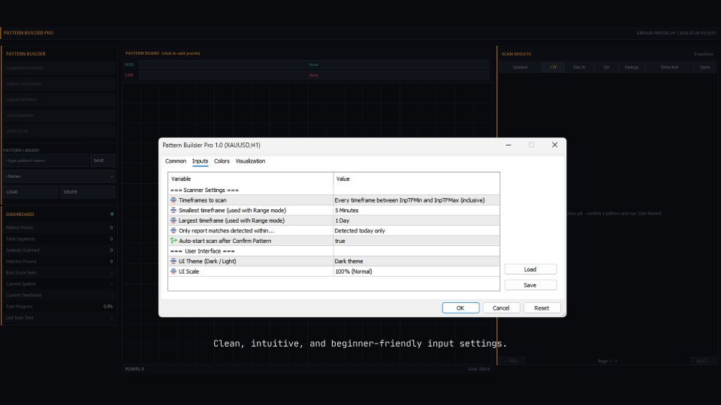Sort scan results by Detected column
This screenshot has width=721, height=405.
coord(669,67)
